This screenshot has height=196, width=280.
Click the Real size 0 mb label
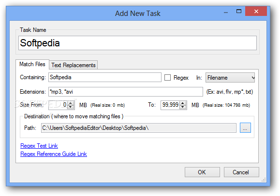[x=107, y=105]
